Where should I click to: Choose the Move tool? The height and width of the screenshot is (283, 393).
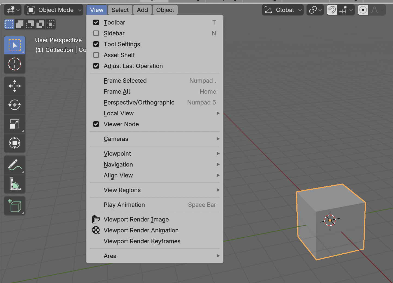pos(15,86)
